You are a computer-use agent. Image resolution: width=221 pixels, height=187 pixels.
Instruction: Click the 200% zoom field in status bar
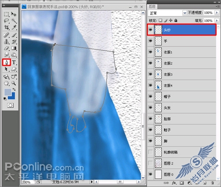coord(28,182)
